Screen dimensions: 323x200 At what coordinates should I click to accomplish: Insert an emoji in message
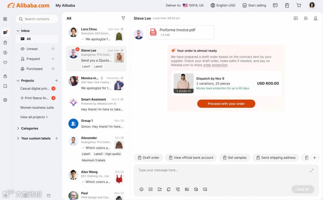(141, 189)
